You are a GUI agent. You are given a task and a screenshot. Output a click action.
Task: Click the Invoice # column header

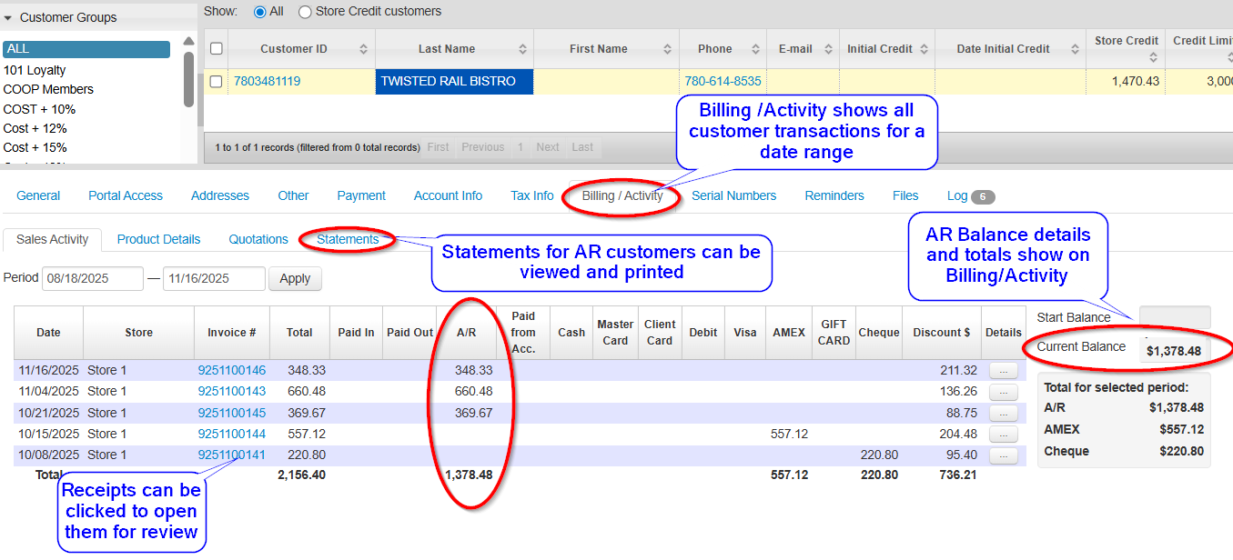click(x=232, y=333)
